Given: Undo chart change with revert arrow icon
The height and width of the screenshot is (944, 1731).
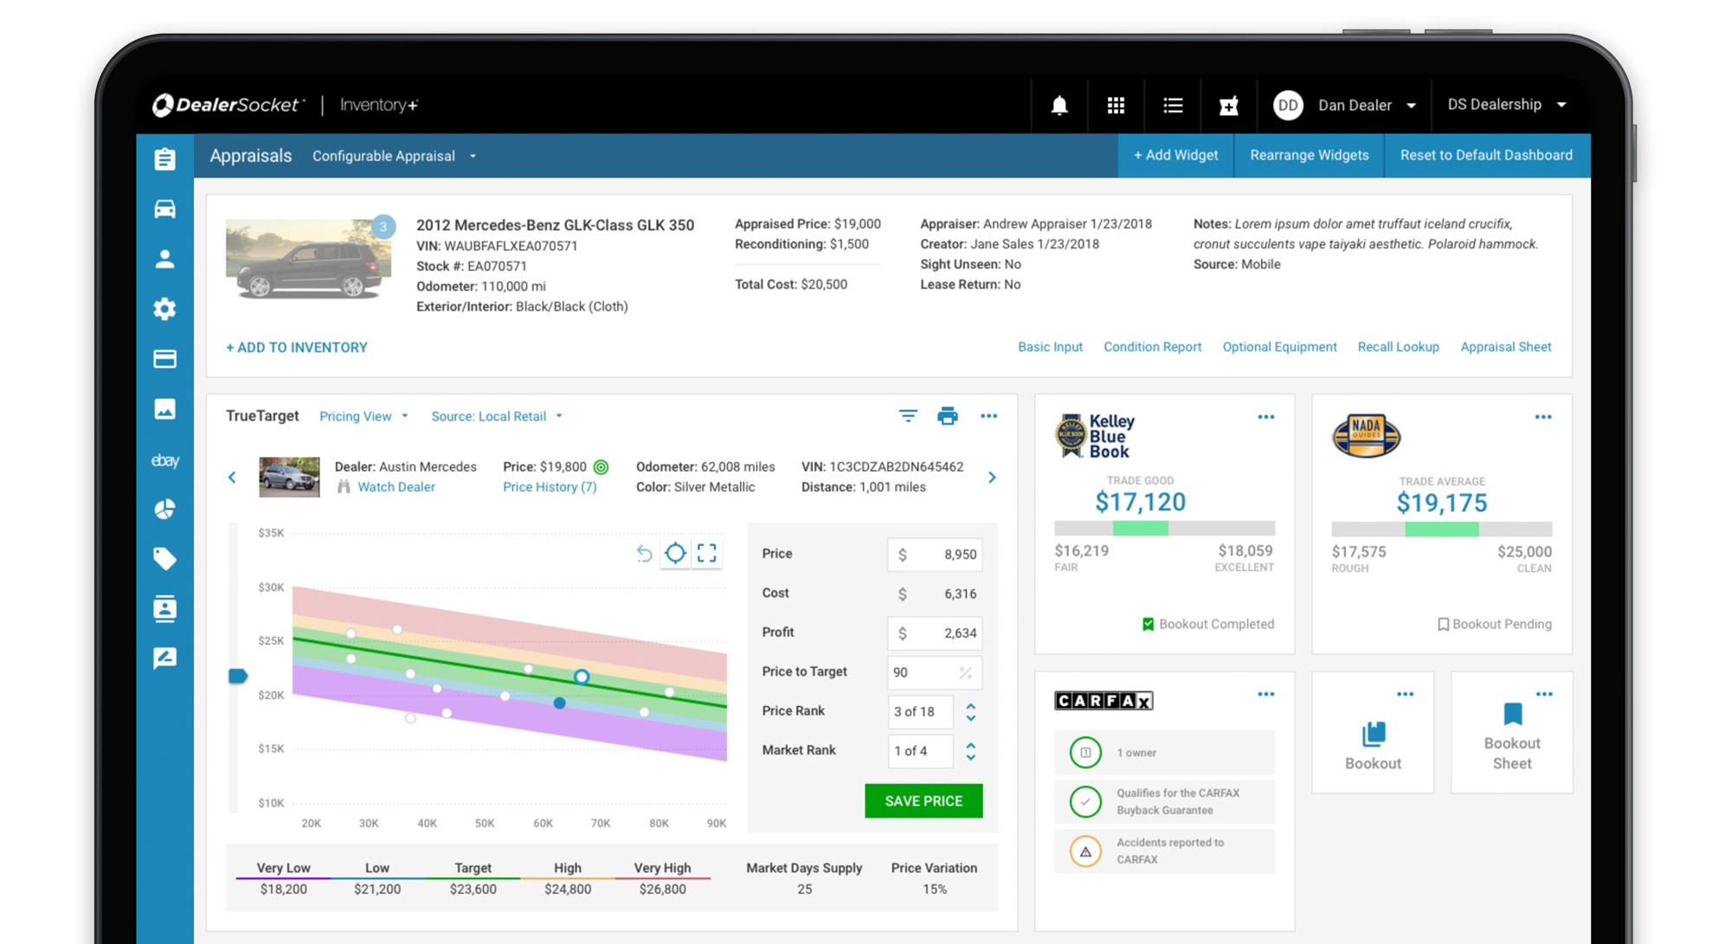Looking at the screenshot, I should [x=644, y=553].
